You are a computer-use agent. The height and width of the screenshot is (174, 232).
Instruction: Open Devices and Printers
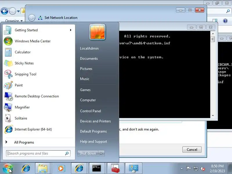(95, 121)
